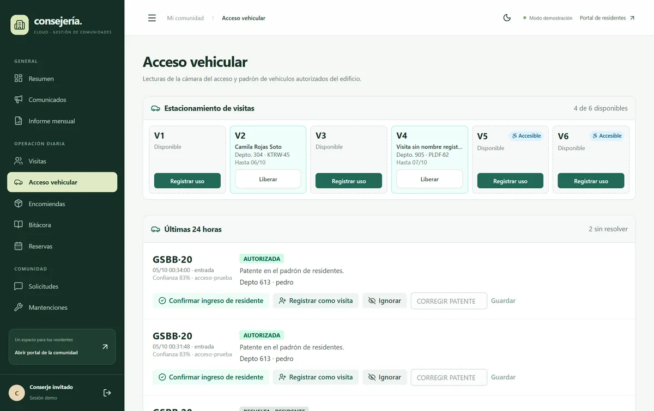Register use for parking spot V3
Screen dimensions: 654x411
tap(349, 181)
